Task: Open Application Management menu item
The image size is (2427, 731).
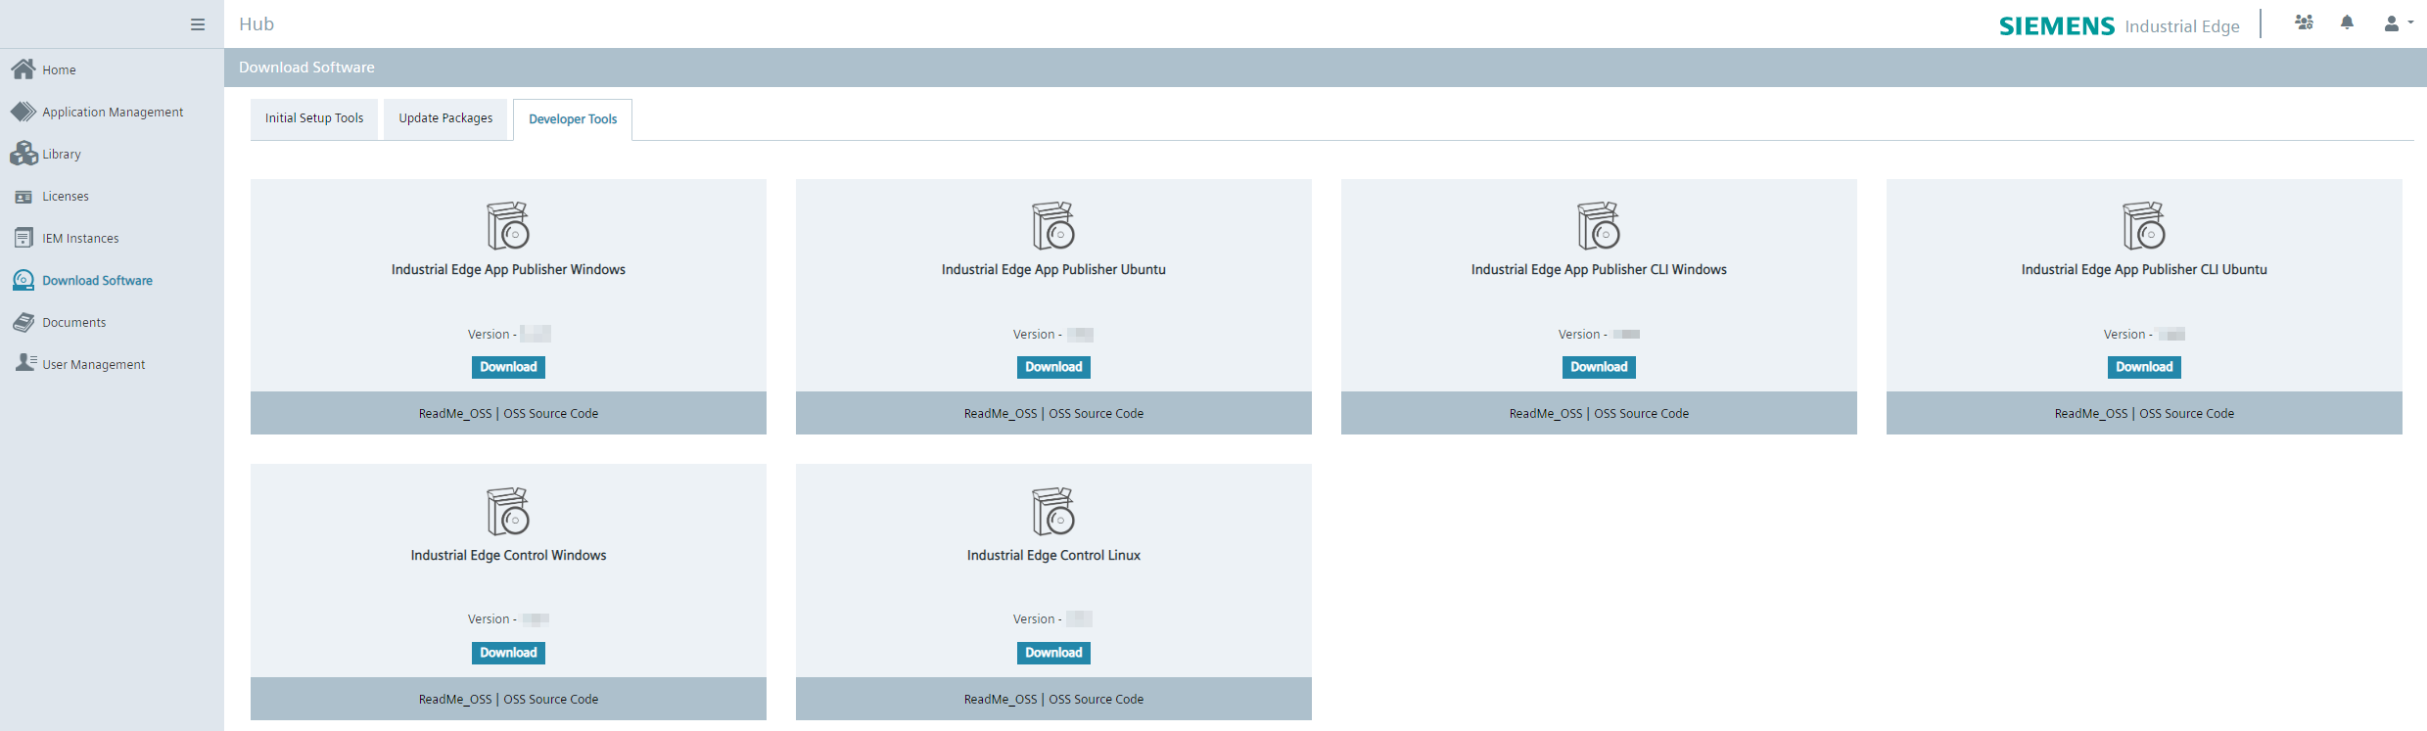Action: [x=112, y=112]
